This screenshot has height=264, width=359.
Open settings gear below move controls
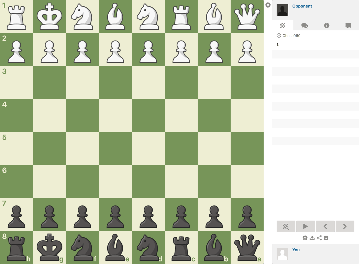pyautogui.click(x=305, y=238)
